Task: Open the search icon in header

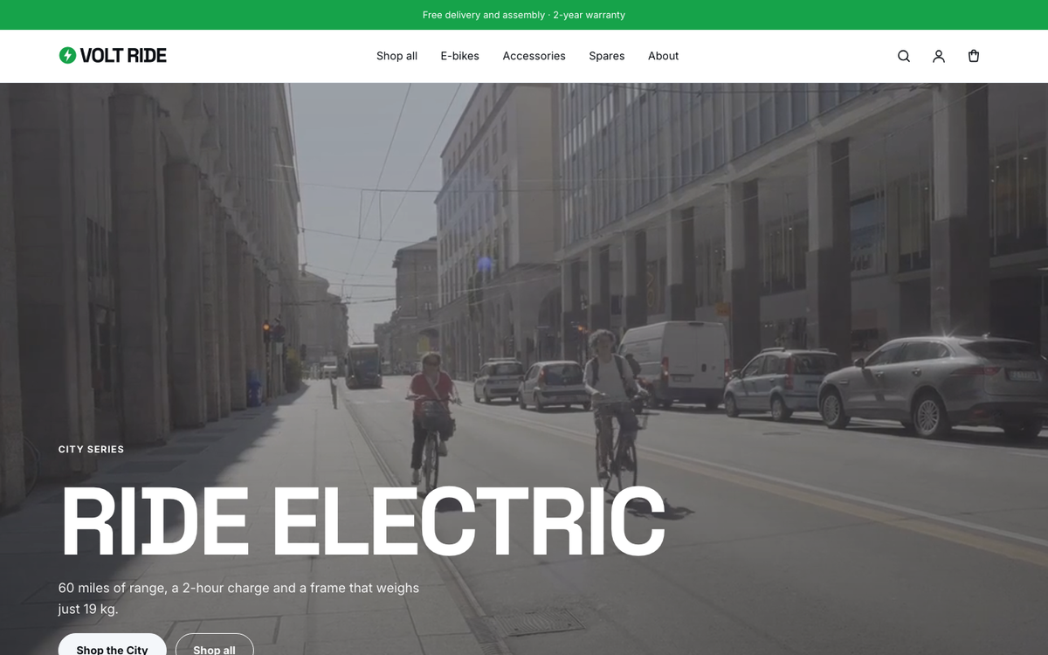Action: [x=904, y=56]
